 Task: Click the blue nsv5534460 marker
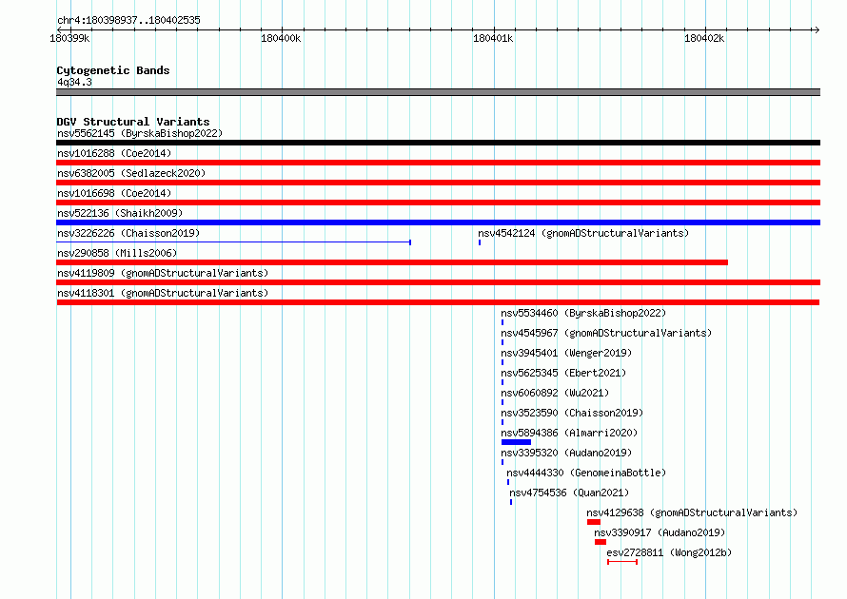click(502, 322)
